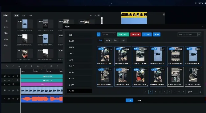The image size is (206, 113).
Task: Click the redo icon in timeline toolbar
Action: coord(13,66)
